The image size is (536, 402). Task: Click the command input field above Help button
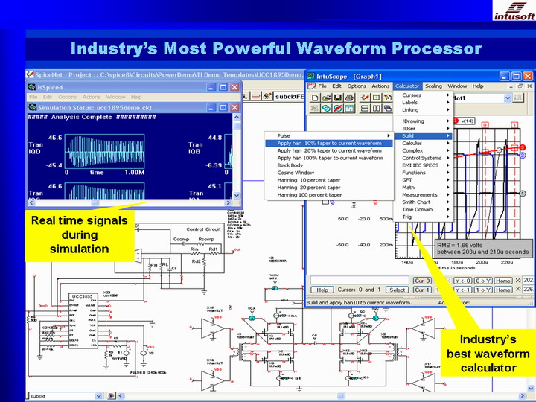pyautogui.click(x=360, y=281)
